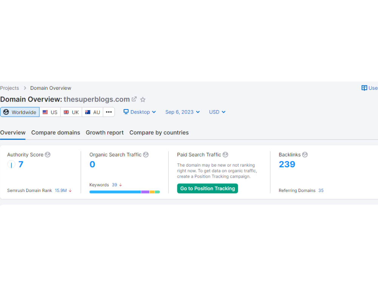Open Backlinks count 239

click(x=287, y=164)
